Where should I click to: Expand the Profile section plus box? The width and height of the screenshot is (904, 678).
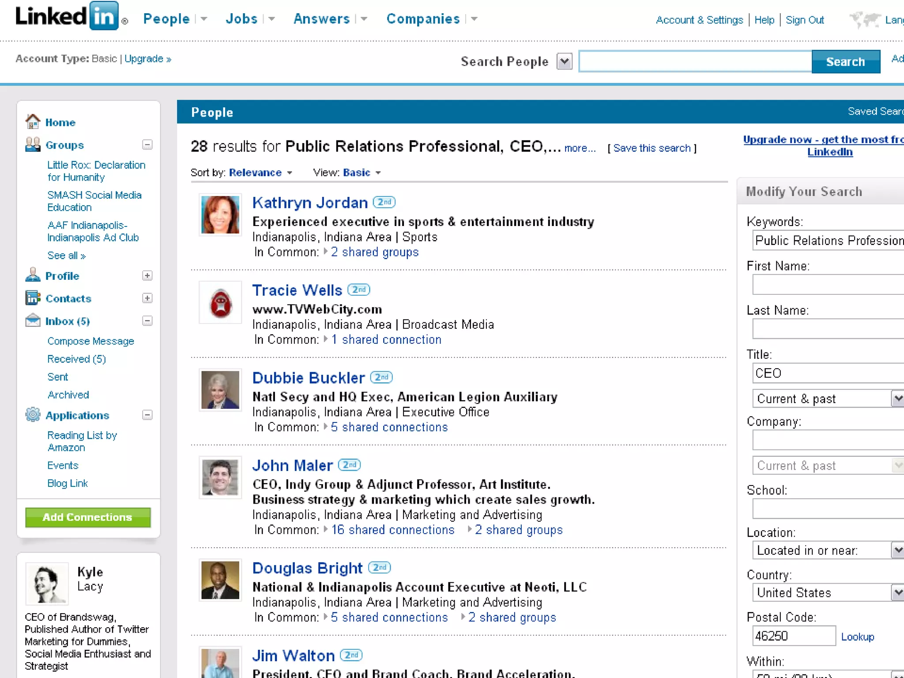(147, 275)
